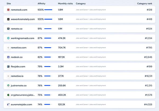159x111 pixels.
Task: Click the nodesk.co favicon
Action: click(x=8, y=57)
